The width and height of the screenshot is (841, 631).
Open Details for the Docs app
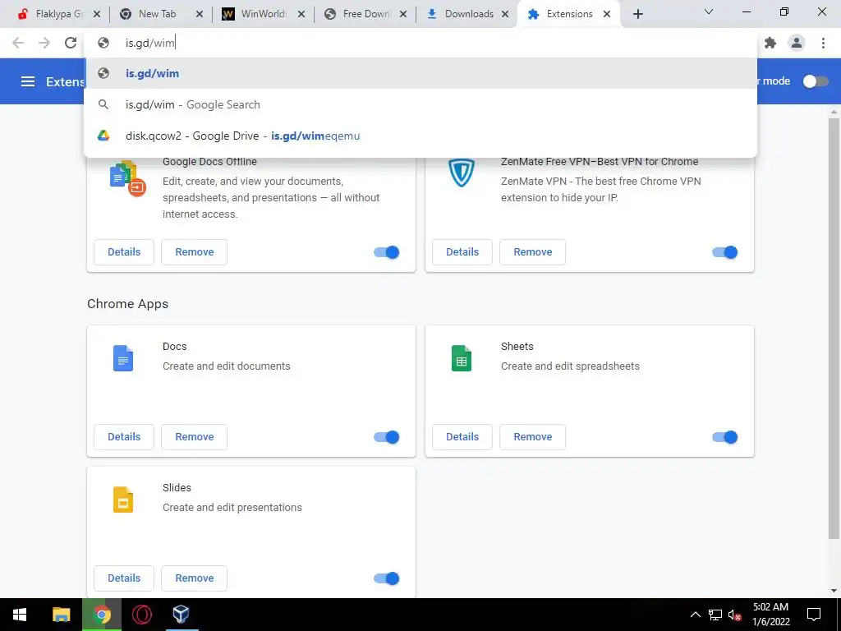pos(124,437)
